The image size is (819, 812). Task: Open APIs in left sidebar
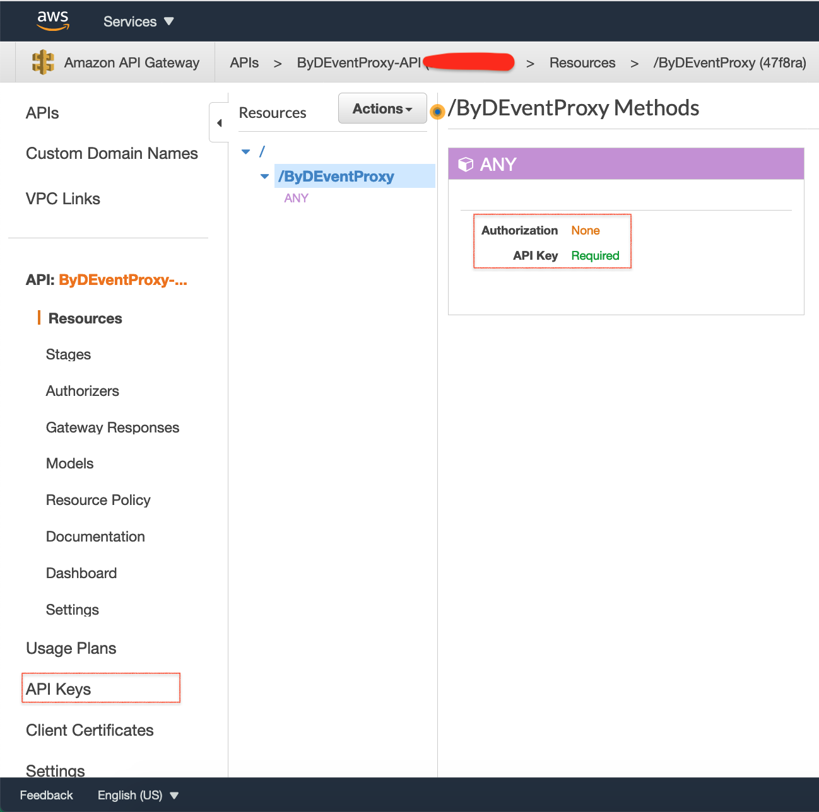click(42, 113)
